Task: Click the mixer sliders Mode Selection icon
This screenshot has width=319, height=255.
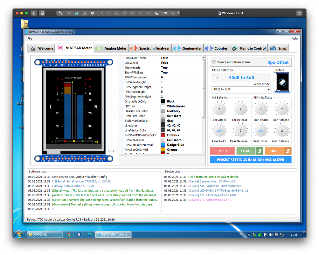Action: point(215,77)
